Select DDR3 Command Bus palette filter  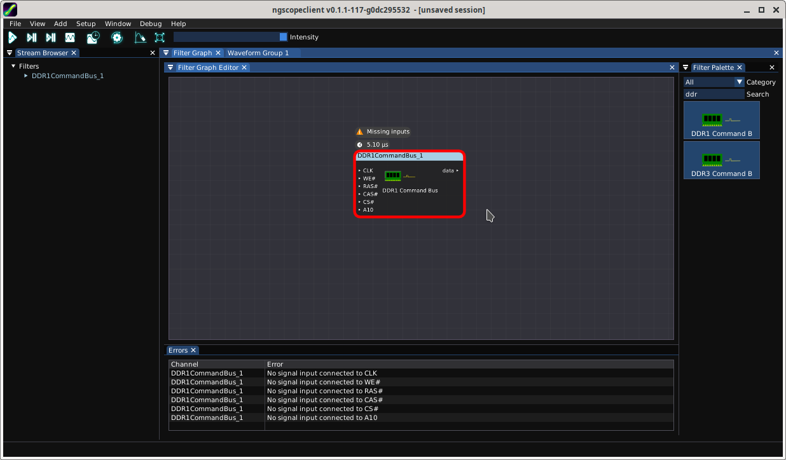tap(721, 160)
